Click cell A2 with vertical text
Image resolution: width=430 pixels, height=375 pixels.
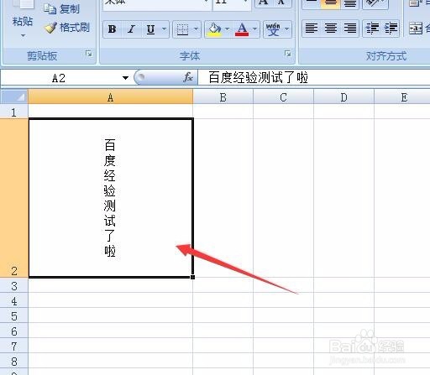(111, 198)
